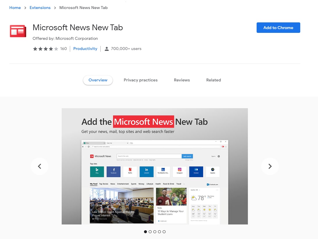
Task: Select the Overview tab
Action: (x=98, y=80)
